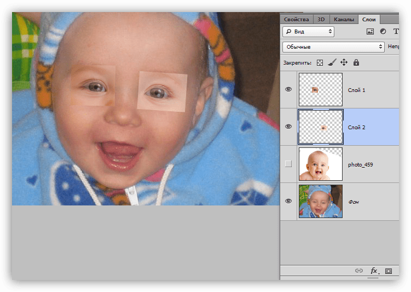
Task: Click the Слой 1 layer name
Action: click(x=356, y=90)
